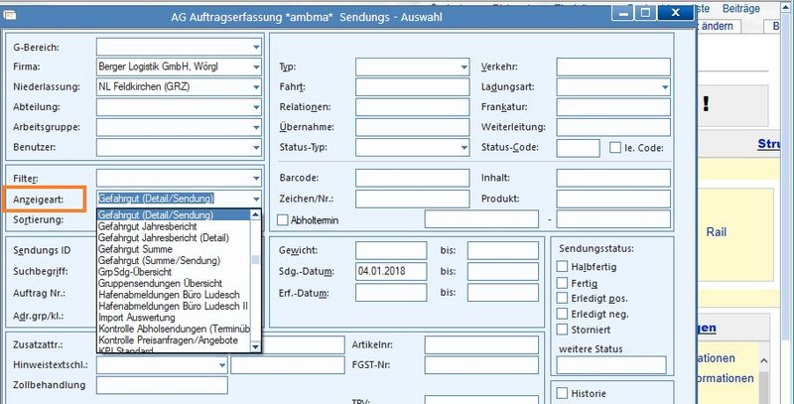
Task: Collapse the Anzeigeart dropdown arrow
Action: click(256, 199)
